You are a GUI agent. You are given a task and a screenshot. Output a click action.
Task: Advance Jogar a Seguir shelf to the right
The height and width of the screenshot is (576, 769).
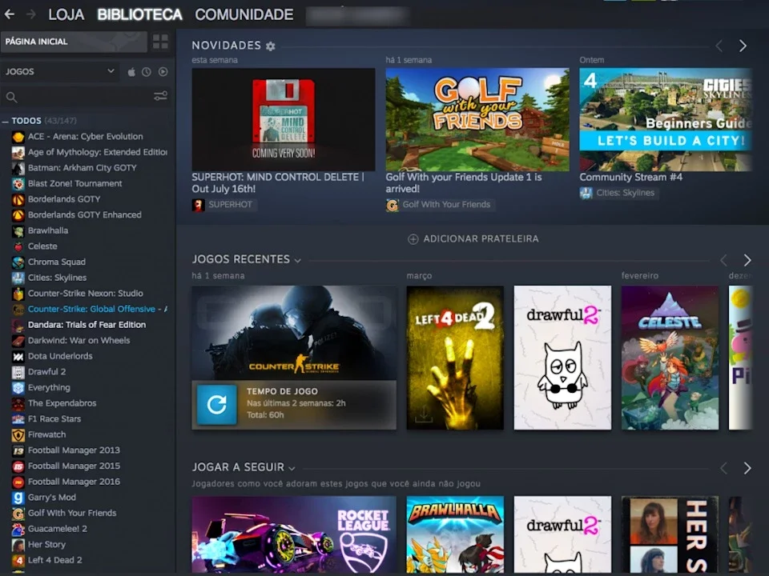(x=747, y=468)
